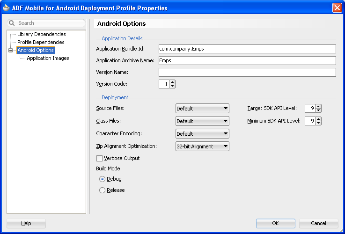Increase the Version Code value
The image size is (345, 234).
pos(172,82)
